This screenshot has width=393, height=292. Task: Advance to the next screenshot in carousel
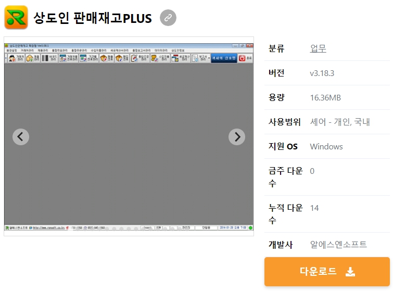(237, 137)
